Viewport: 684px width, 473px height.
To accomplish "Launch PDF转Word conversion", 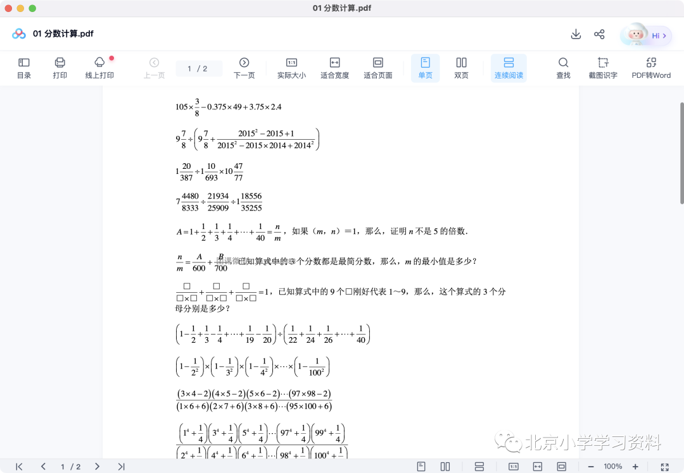I will click(x=651, y=68).
